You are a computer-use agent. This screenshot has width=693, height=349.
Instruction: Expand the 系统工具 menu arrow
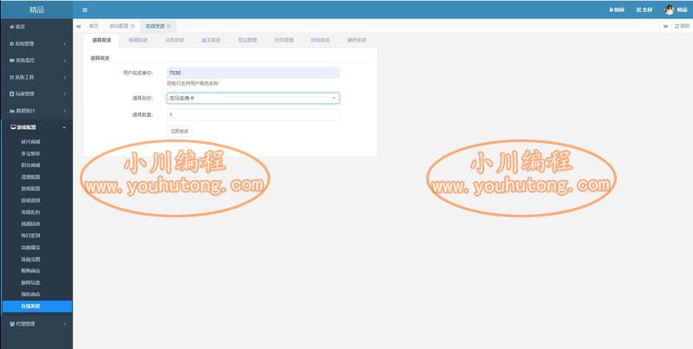click(65, 77)
